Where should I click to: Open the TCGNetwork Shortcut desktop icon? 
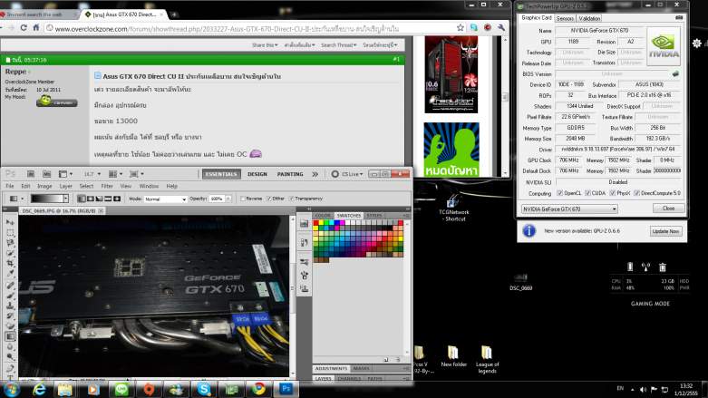click(453, 209)
